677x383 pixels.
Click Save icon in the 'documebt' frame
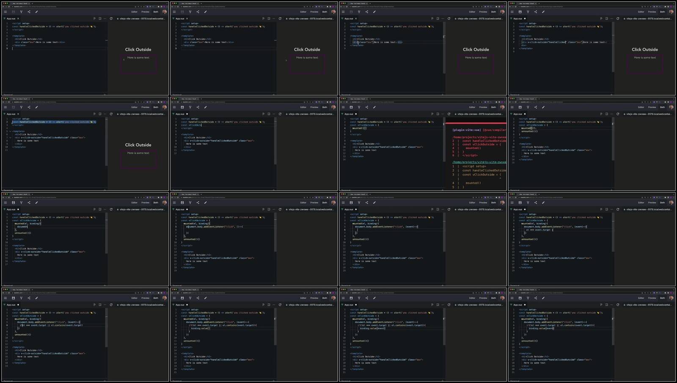pyautogui.click(x=14, y=203)
